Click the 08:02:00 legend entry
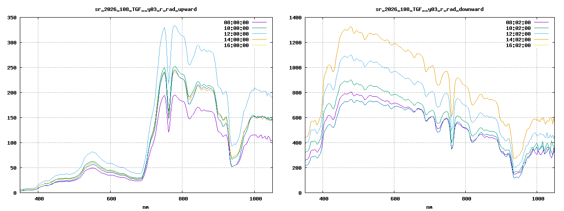Screen dimensions: 564x211 pos(518,22)
